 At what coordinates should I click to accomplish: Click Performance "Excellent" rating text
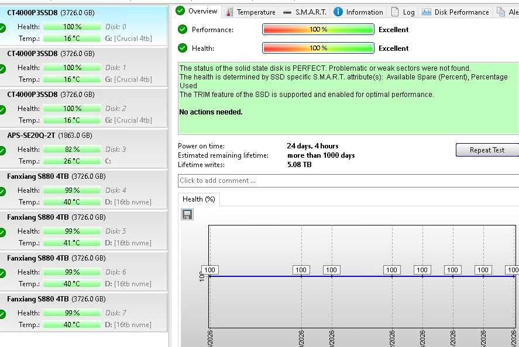(394, 29)
